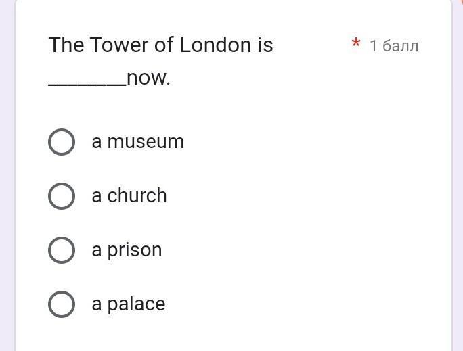This screenshot has height=351, width=463.
Task: Pick the a palace radio button
Action: [x=62, y=304]
